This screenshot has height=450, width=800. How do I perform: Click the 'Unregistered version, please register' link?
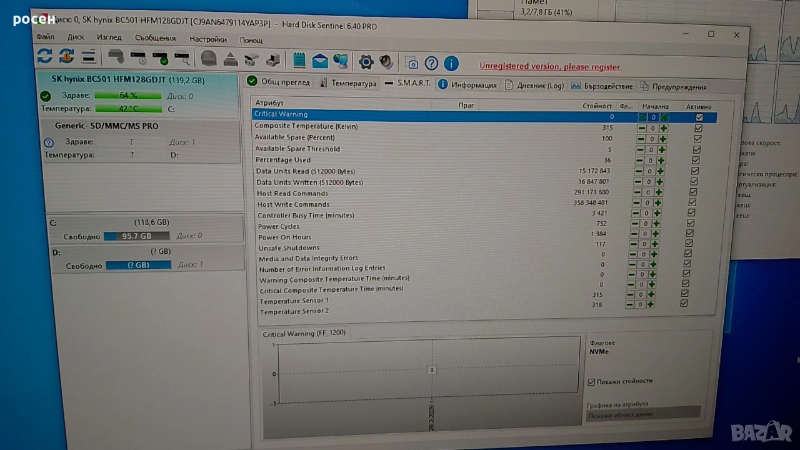pos(550,66)
